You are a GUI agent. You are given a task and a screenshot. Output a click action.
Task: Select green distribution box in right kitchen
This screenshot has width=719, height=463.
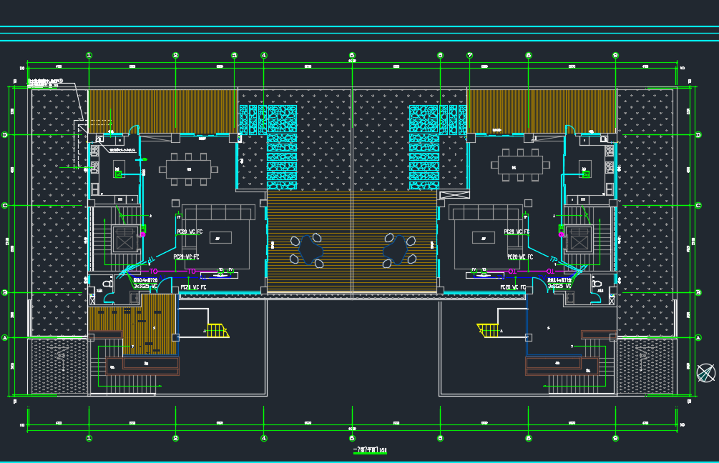(x=585, y=174)
